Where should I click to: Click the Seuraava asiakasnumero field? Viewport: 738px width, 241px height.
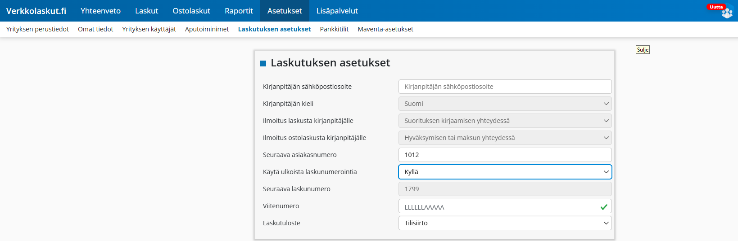pos(505,155)
